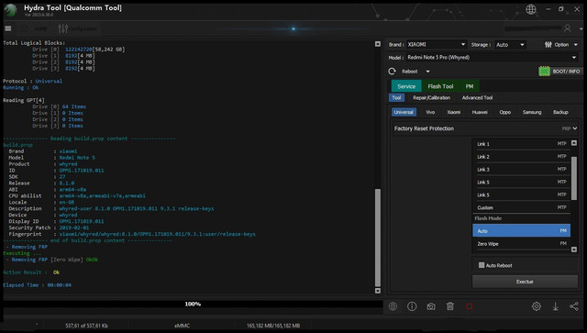Click the Elapsed Time log line
This screenshot has width=587, height=333.
tap(37, 285)
